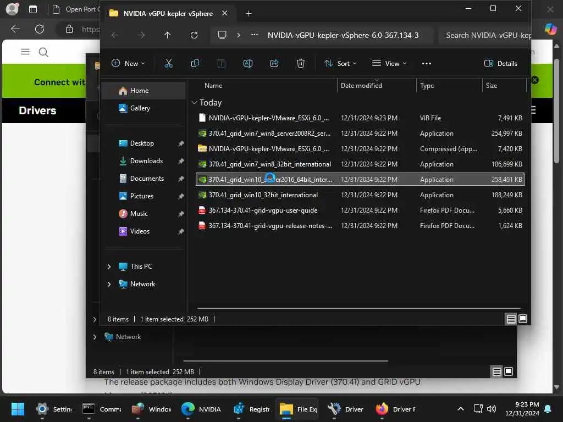Viewport: 563px width, 422px height.
Task: Open Firefox Driver window from taskbar
Action: click(395, 409)
